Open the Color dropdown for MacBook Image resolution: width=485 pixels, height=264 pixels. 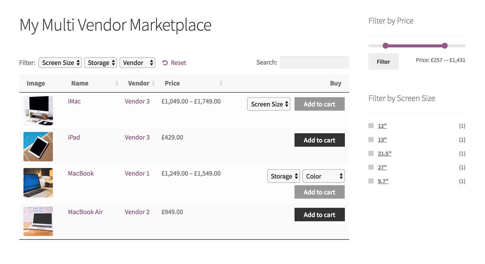(x=323, y=176)
